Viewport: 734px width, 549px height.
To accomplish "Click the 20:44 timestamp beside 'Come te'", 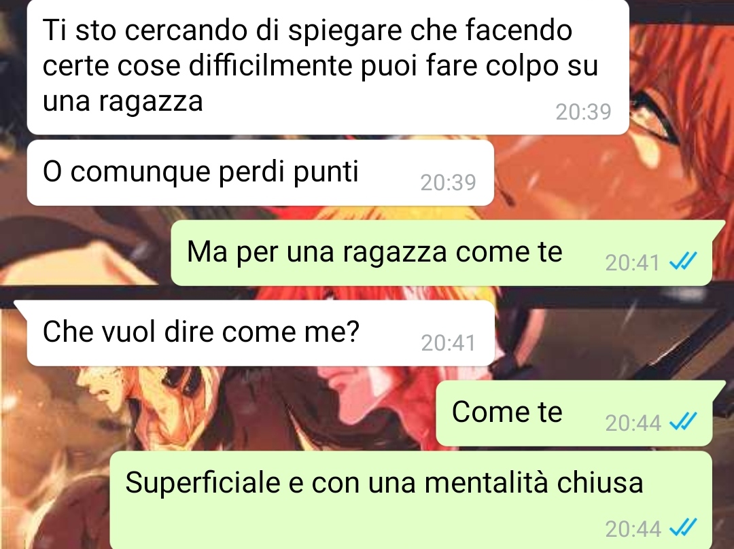I will pyautogui.click(x=633, y=423).
